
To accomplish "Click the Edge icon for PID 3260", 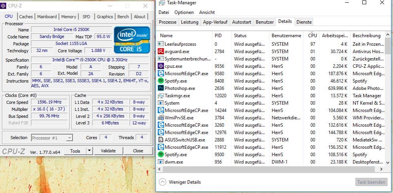I will click(x=161, y=125).
